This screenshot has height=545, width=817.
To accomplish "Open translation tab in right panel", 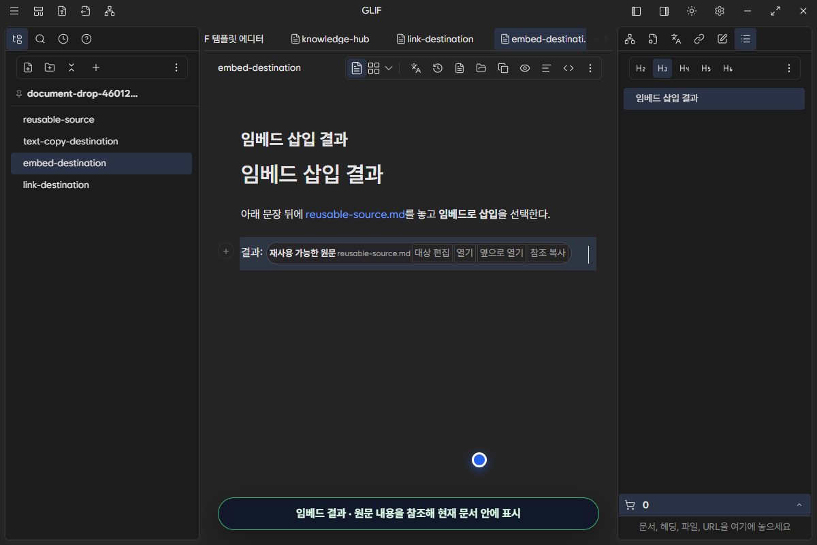I will (x=676, y=39).
